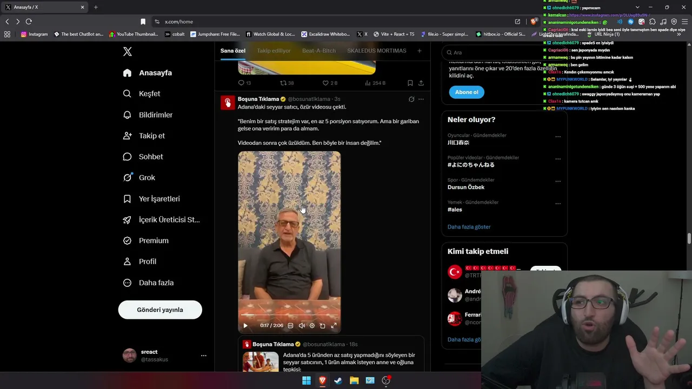Click the Ara search field
692x389 pixels.
[504, 52]
